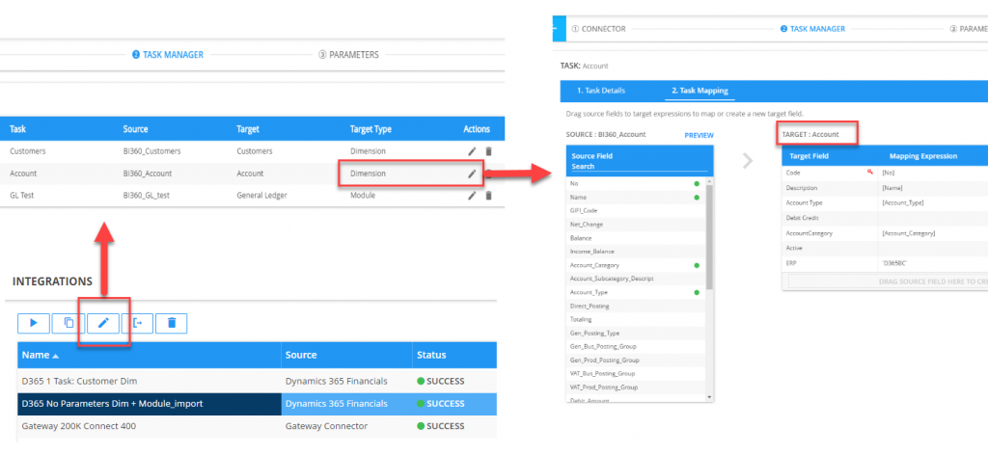Edit the Customers task with pencil icon
988x455 pixels.
point(472,151)
